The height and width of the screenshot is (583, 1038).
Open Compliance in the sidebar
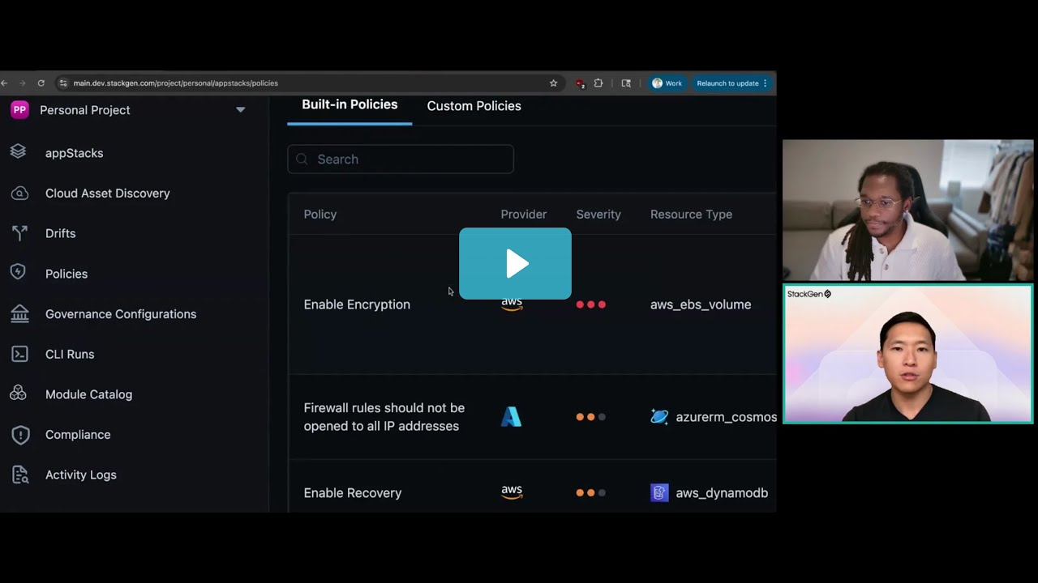pyautogui.click(x=78, y=435)
